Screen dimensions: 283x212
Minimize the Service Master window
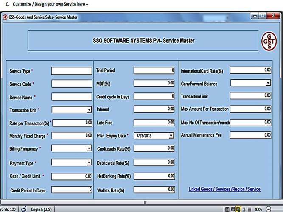pyautogui.click(x=255, y=16)
